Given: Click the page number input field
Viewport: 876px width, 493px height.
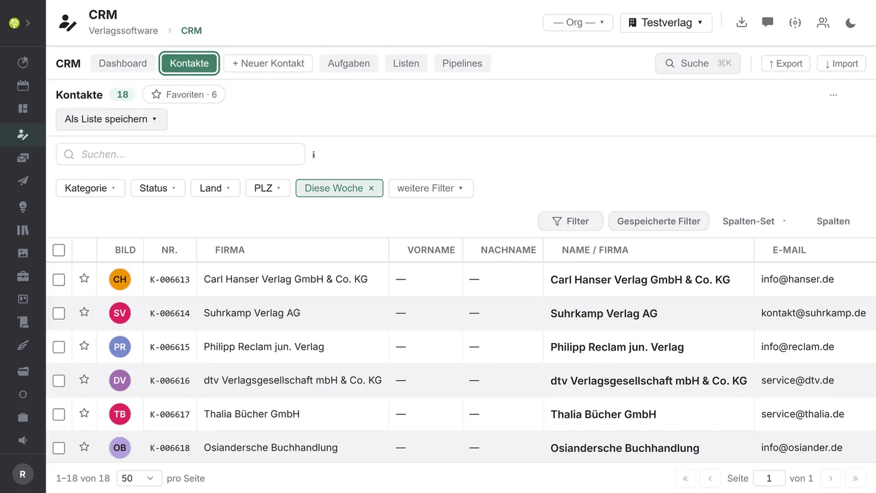Looking at the screenshot, I should click(x=769, y=479).
